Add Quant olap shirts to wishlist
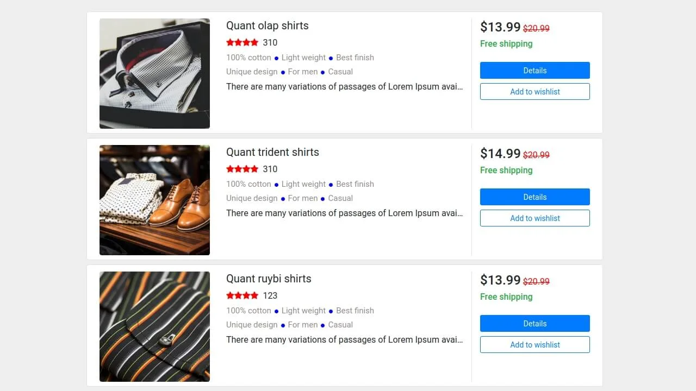696x391 pixels. click(x=535, y=91)
